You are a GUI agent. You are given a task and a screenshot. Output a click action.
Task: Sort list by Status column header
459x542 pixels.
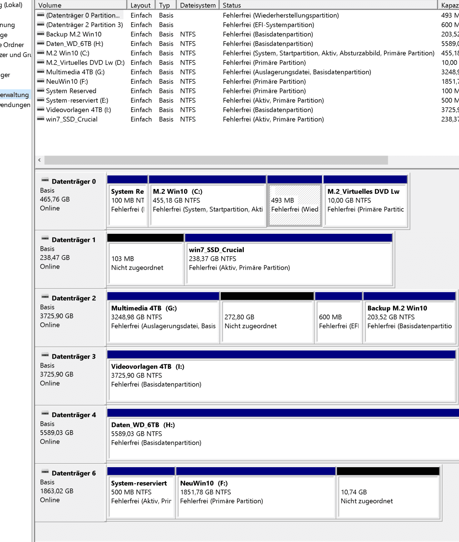(x=329, y=5)
